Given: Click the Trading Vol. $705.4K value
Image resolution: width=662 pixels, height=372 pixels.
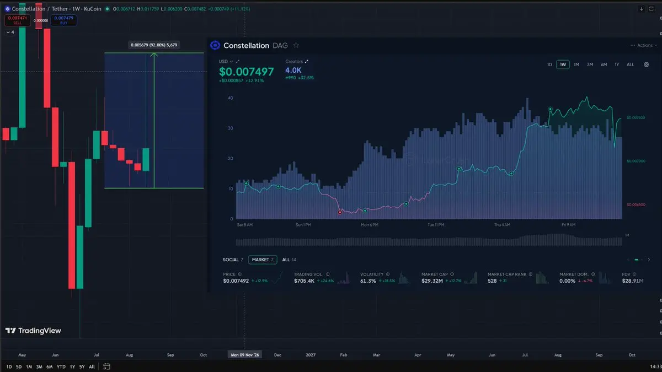Looking at the screenshot, I should pyautogui.click(x=305, y=281).
